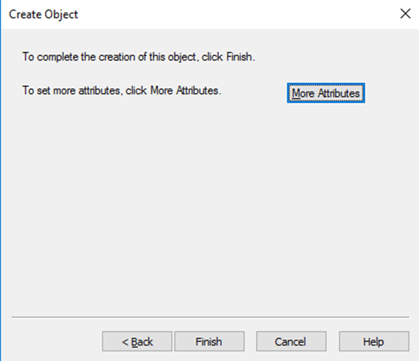The image size is (419, 361).
Task: Close the Create Object dialog window
Action: pyautogui.click(x=405, y=14)
